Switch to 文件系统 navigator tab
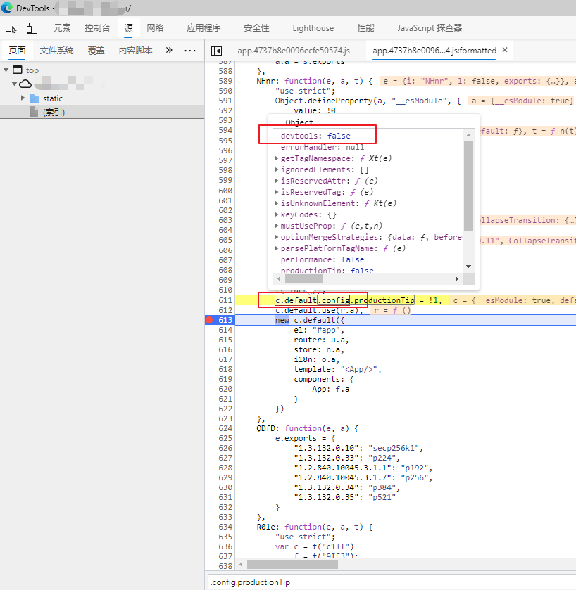 click(x=56, y=51)
